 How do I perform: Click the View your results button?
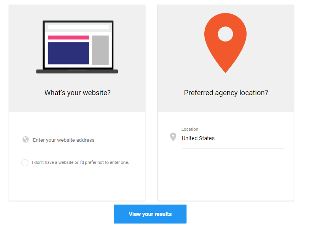150,214
